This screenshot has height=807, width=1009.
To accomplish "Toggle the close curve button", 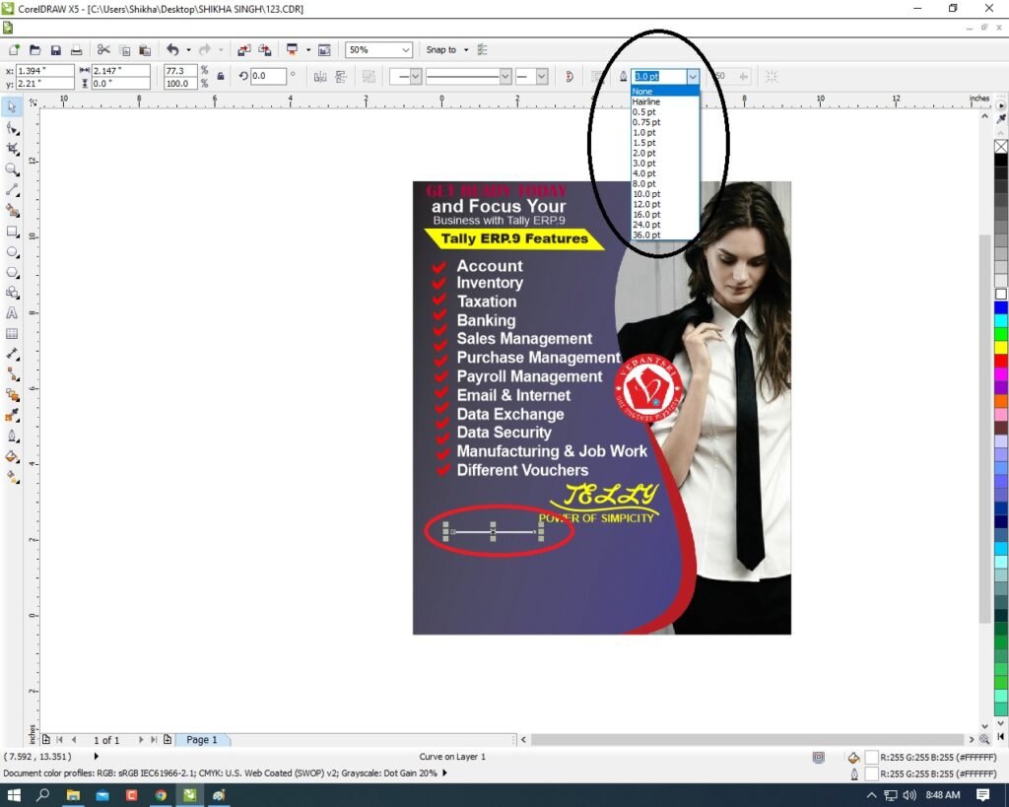I will coord(569,77).
